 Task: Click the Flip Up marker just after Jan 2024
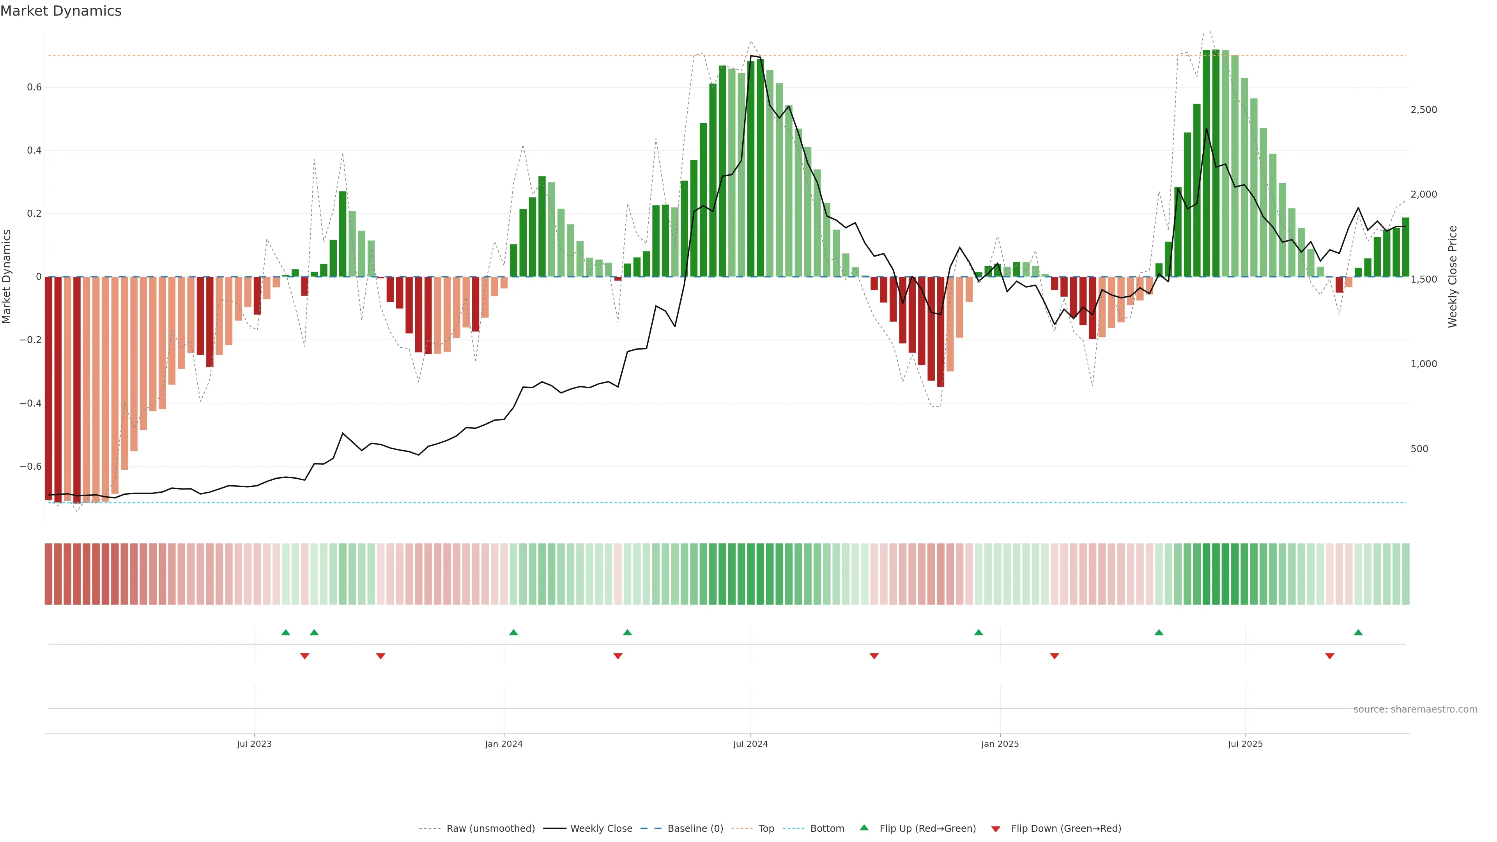513,632
